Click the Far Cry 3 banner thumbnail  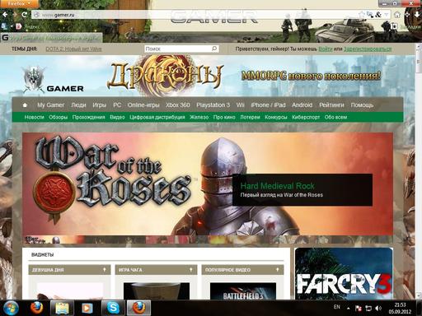click(344, 273)
